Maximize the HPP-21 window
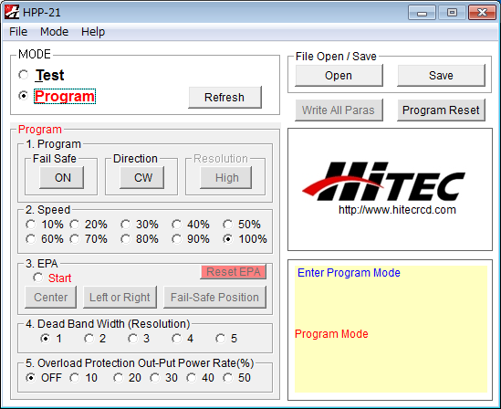 coord(452,13)
